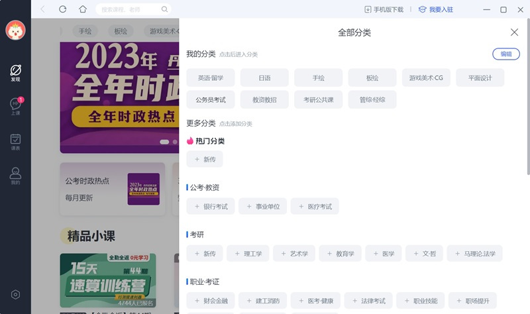The image size is (530, 314).
Task: Click 我要入驻 link
Action: coord(438,10)
